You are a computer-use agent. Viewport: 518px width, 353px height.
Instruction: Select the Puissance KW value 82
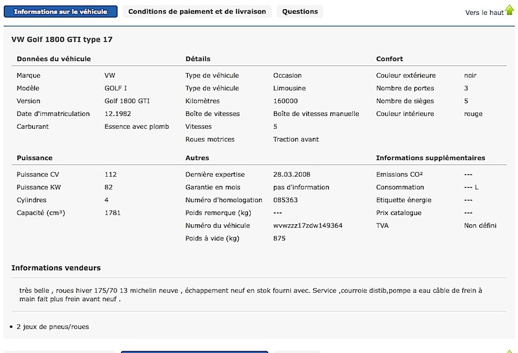click(x=108, y=187)
